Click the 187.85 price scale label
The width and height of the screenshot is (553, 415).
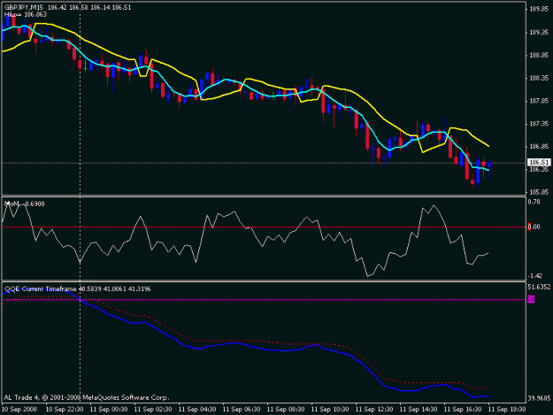tap(539, 101)
